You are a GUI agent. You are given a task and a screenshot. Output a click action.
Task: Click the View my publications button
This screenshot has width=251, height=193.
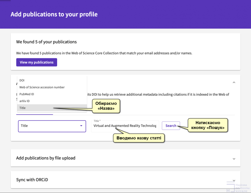coord(36,62)
